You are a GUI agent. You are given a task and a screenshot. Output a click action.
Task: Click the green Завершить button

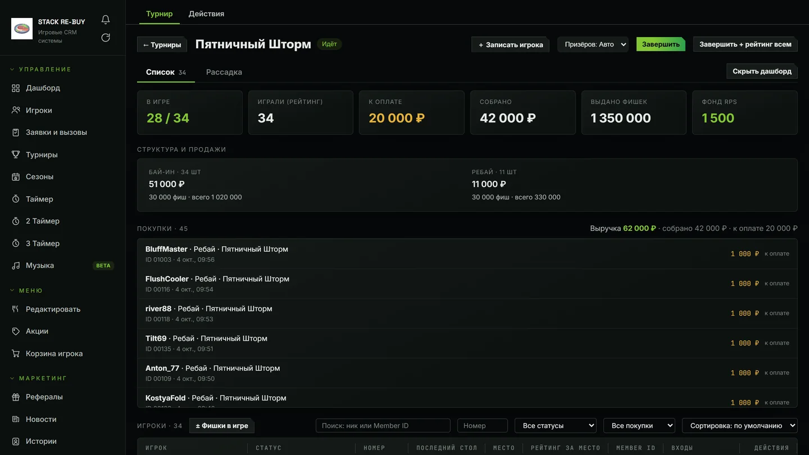[661, 44]
